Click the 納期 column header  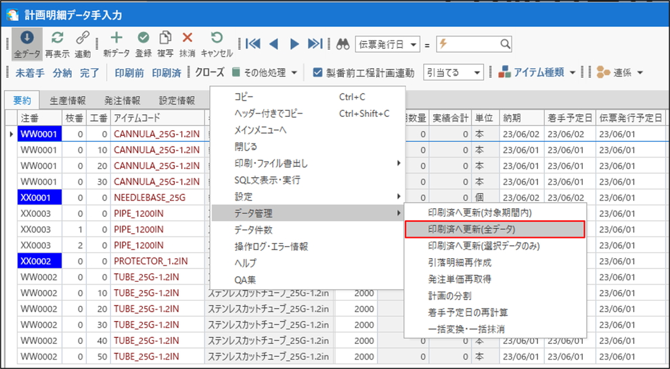pos(521,118)
